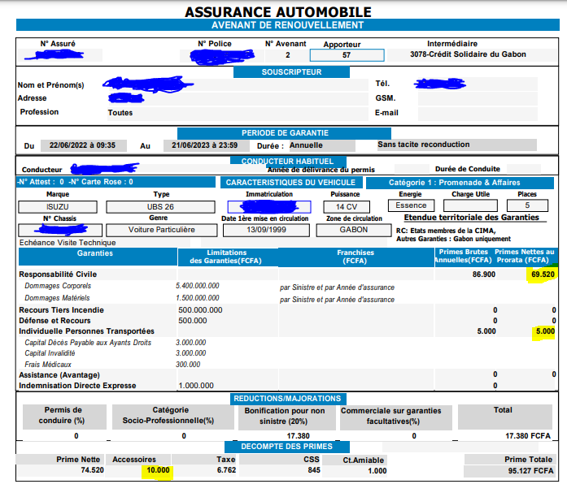Viewport: 567px width, 484px height.
Task: Click the DECOMPTE DES PRIMES header
Action: tap(287, 447)
